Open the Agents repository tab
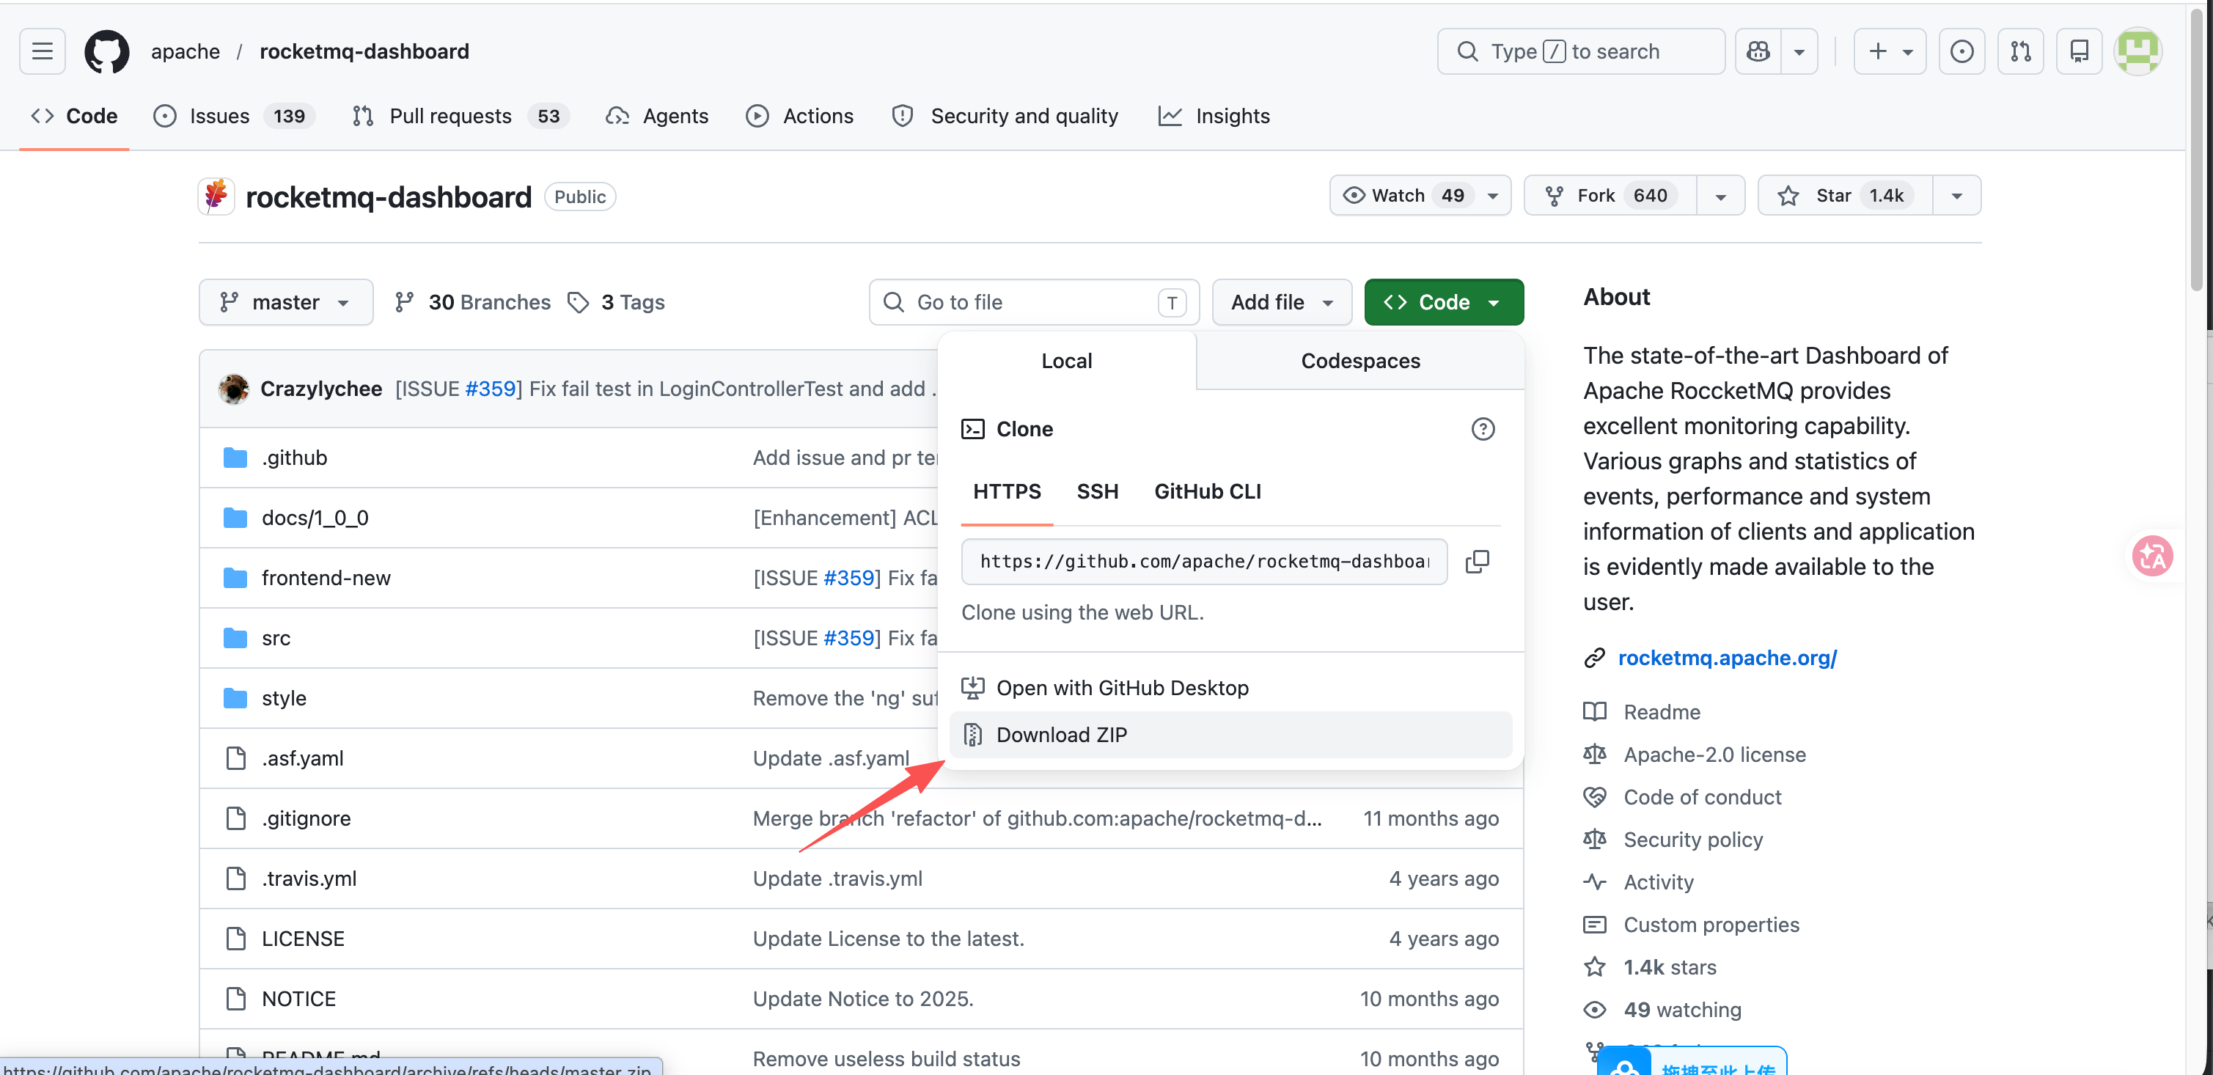 coord(657,116)
